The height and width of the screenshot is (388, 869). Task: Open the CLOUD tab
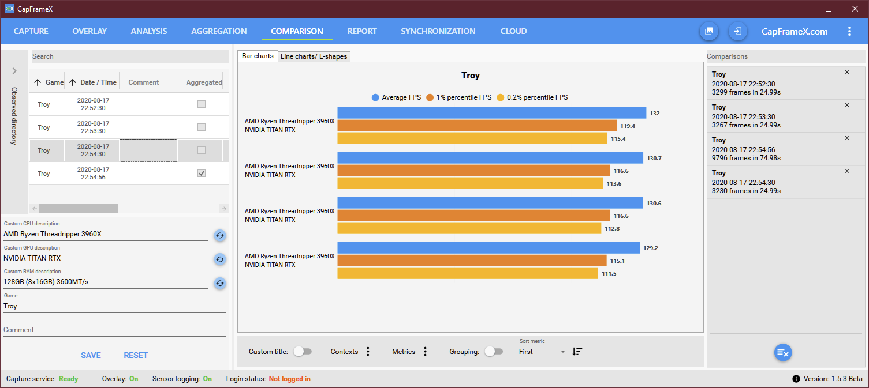(x=514, y=31)
